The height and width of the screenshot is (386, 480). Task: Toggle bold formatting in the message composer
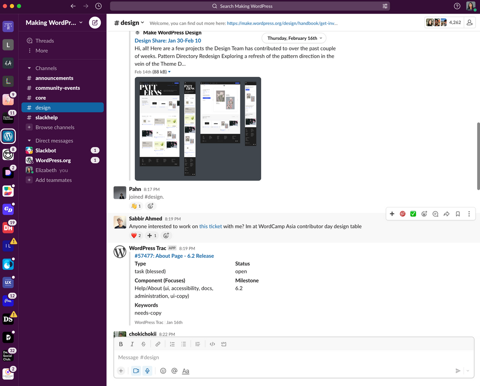tap(121, 344)
